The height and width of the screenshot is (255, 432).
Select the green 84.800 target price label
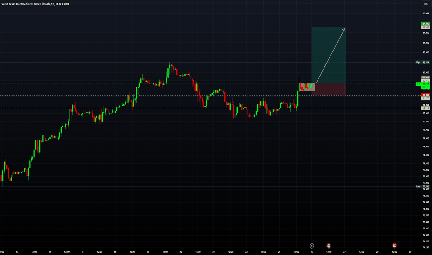(x=426, y=24)
